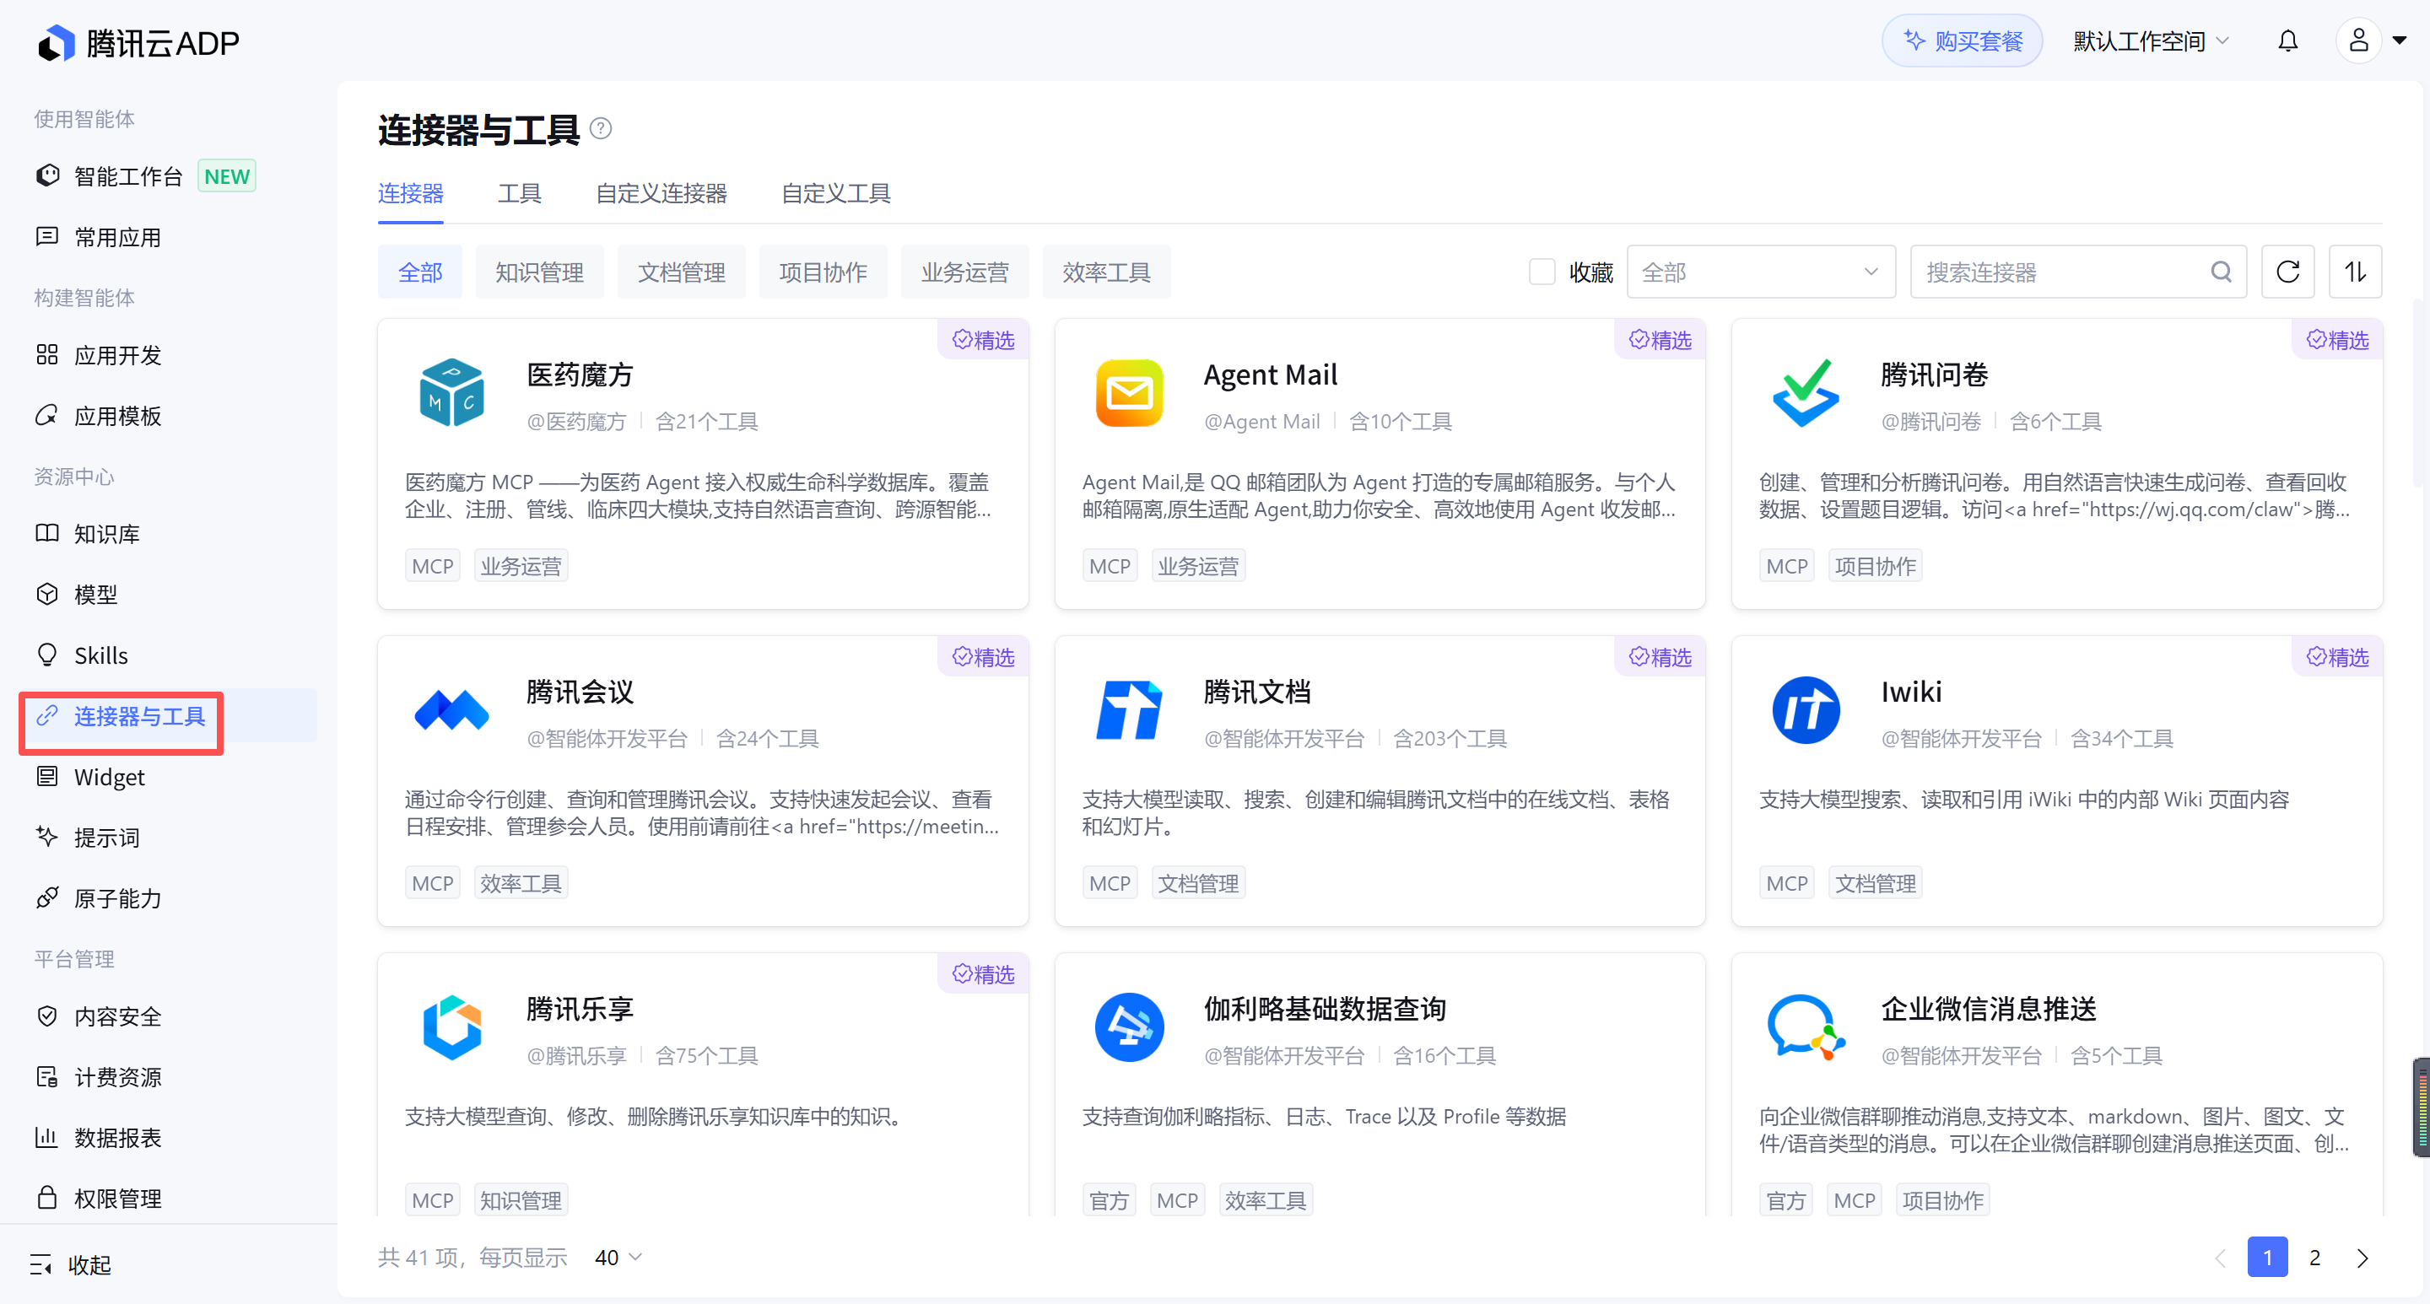Open the 腾讯问卷 checkmark icon
2430x1304 pixels.
(x=1806, y=392)
